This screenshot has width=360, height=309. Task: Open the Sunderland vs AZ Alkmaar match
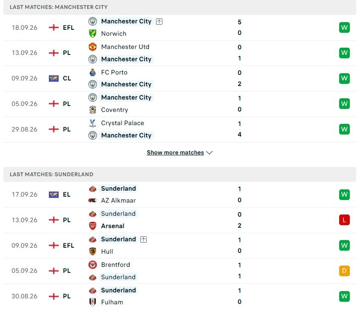click(180, 195)
